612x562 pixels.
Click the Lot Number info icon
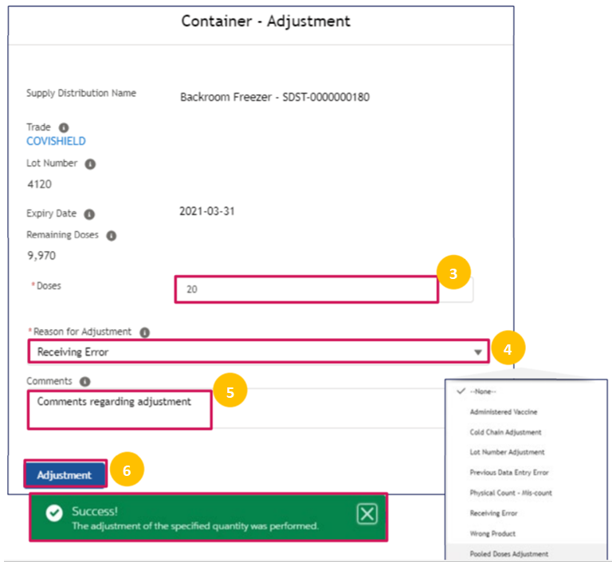click(90, 164)
